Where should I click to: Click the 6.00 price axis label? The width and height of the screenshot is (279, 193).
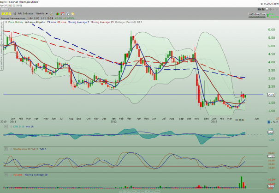272,30
